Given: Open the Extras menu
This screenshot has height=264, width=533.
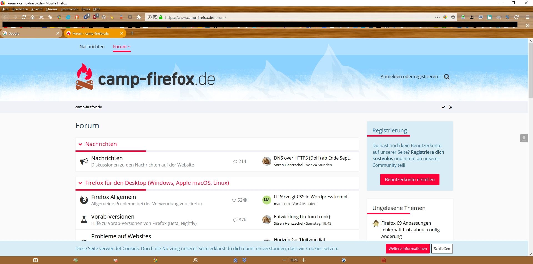Looking at the screenshot, I should coord(86,9).
